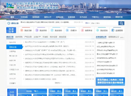Image resolution: width=131 pixels, height=96 pixels.
Task: Open the 服务热线 navigation menu
Action: tap(107, 17)
